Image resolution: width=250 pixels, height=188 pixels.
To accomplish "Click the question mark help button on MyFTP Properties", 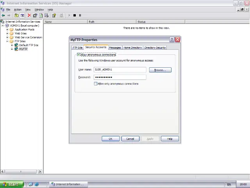I will pos(172,40).
